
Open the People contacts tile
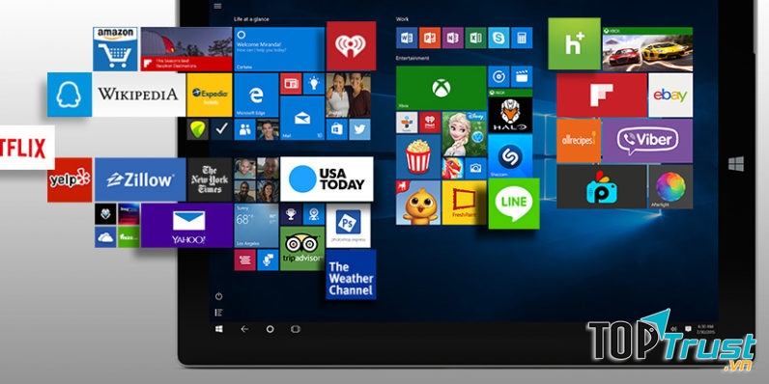pos(244,130)
